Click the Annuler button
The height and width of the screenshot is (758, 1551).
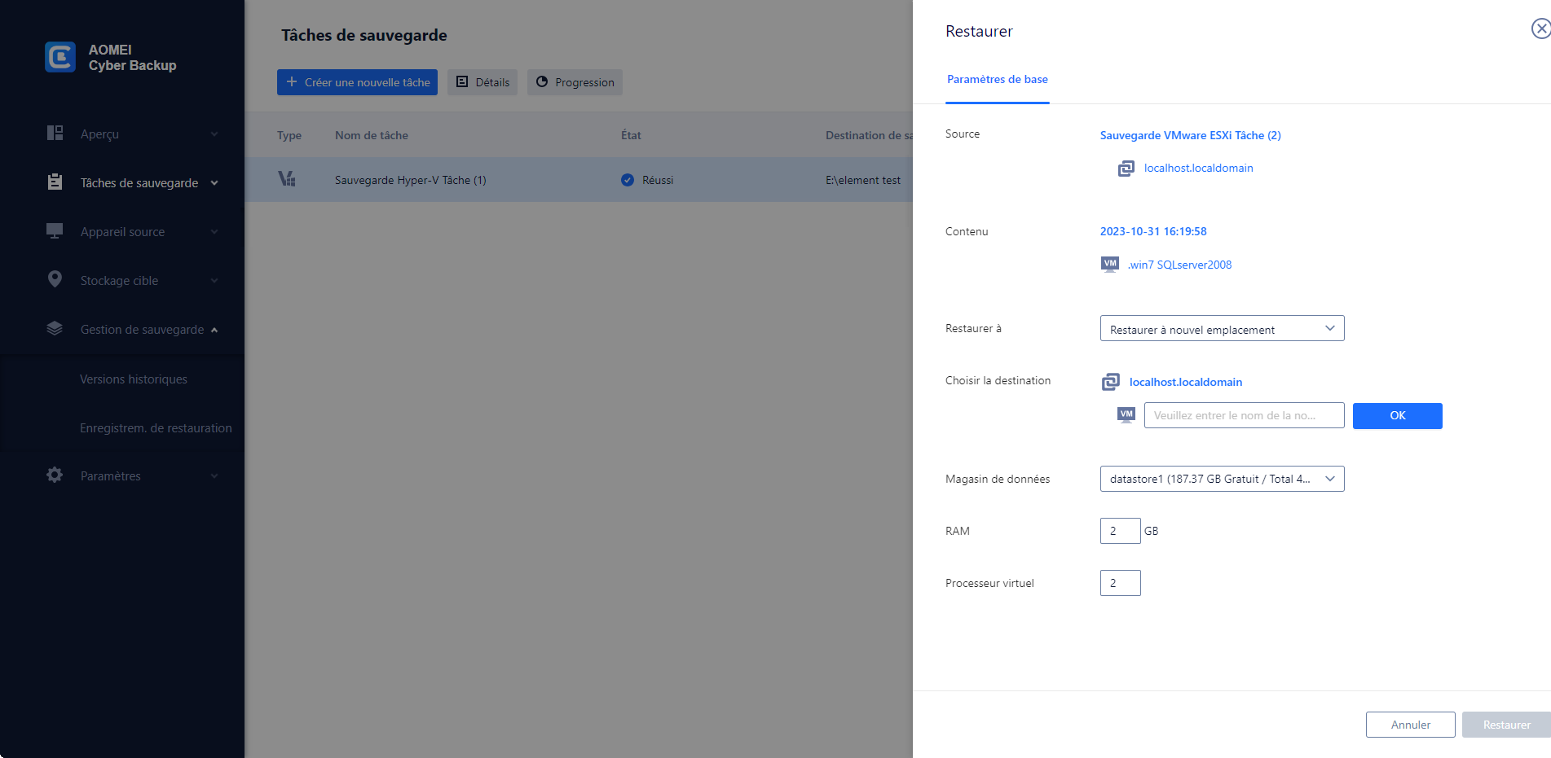click(1410, 725)
